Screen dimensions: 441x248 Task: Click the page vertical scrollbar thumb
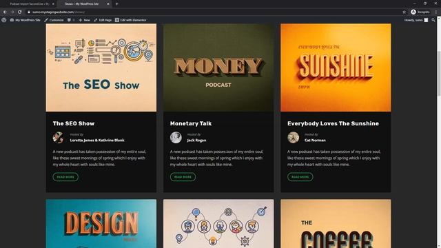click(x=439, y=73)
